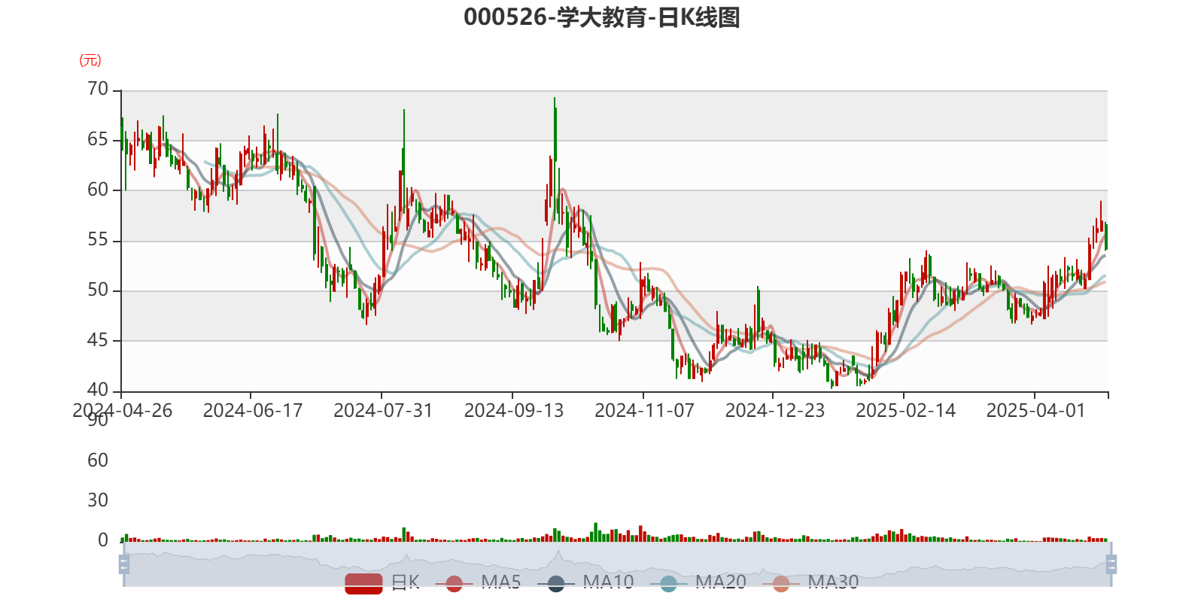Click the 65 price axis label

tap(98, 140)
